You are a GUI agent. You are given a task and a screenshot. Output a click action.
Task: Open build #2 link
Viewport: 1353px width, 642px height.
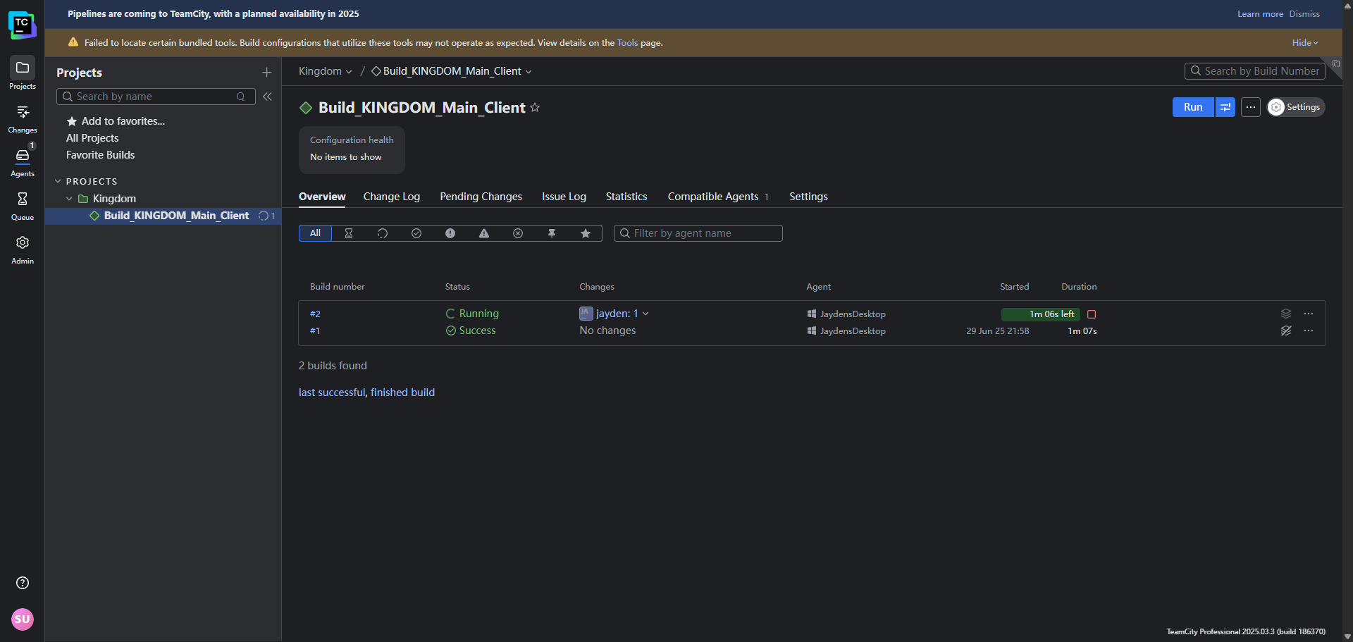pos(315,314)
